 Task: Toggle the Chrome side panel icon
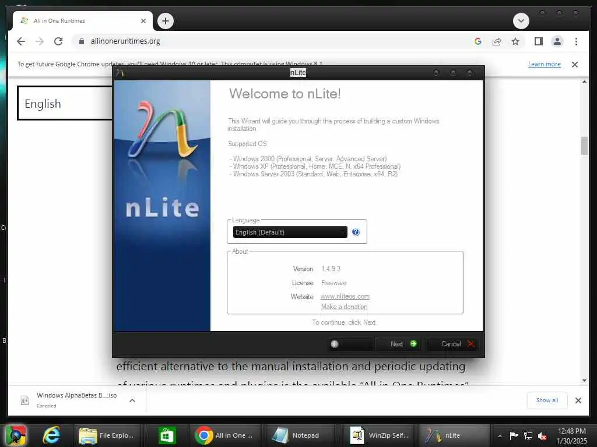click(538, 41)
